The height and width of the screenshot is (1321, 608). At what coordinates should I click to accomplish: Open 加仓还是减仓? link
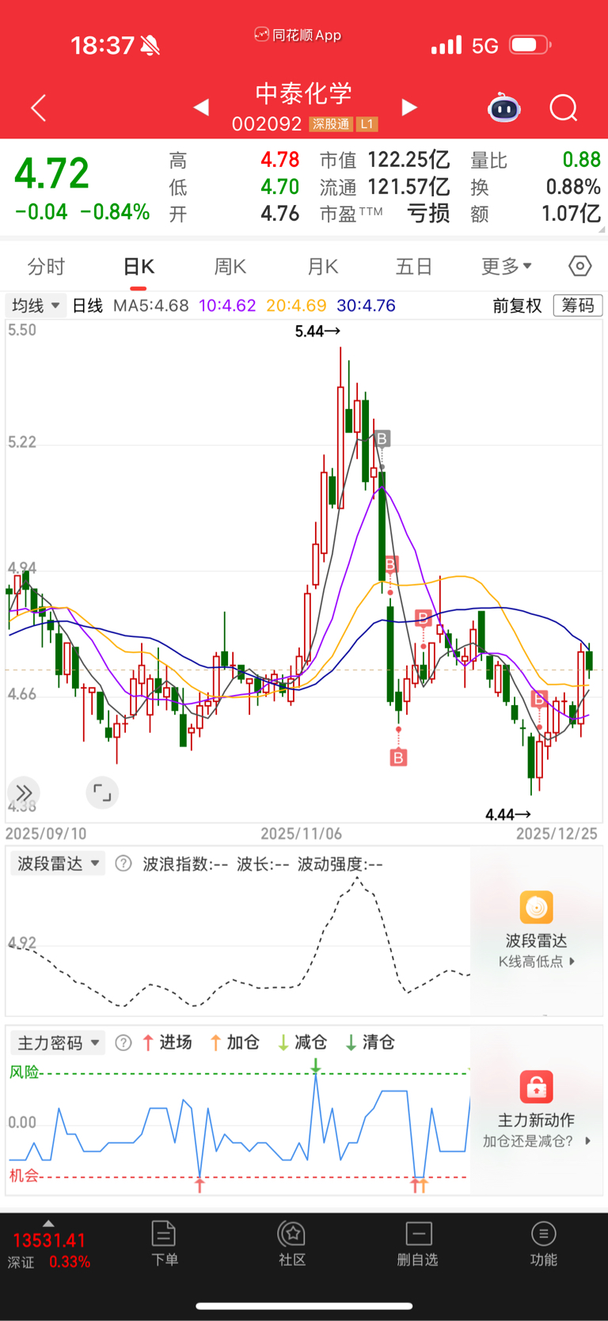[536, 1141]
